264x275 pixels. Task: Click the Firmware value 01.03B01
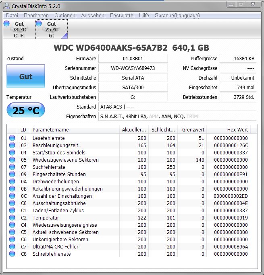coord(133,58)
